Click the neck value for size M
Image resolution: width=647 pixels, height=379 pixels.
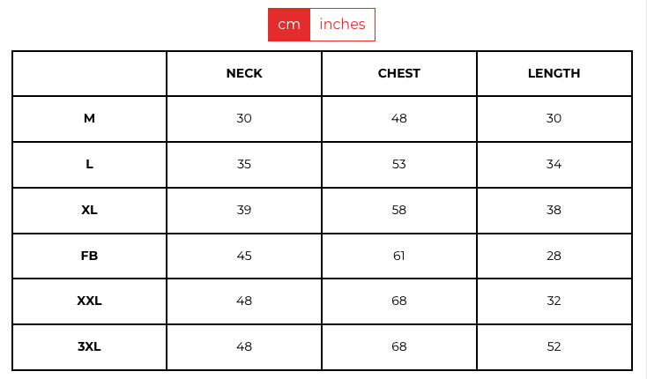click(244, 118)
